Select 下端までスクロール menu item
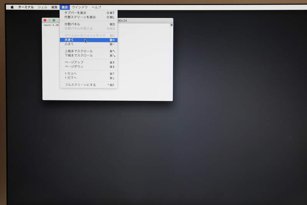 (79, 55)
